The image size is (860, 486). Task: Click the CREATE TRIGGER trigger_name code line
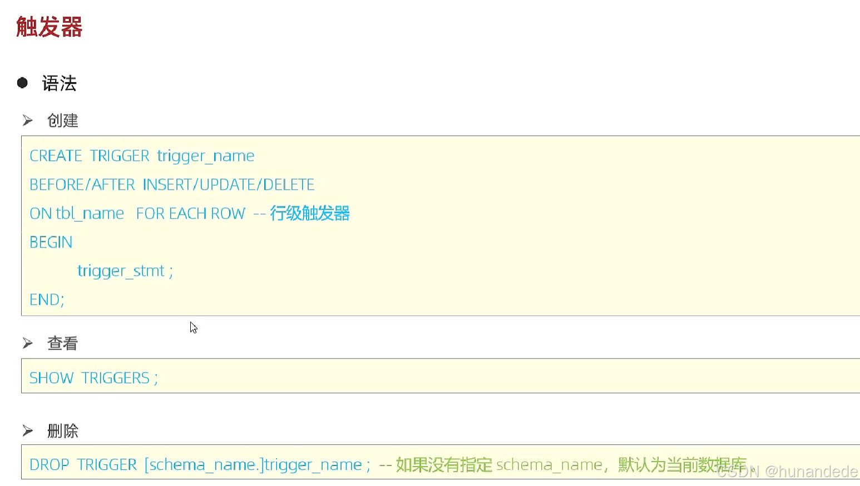click(142, 156)
